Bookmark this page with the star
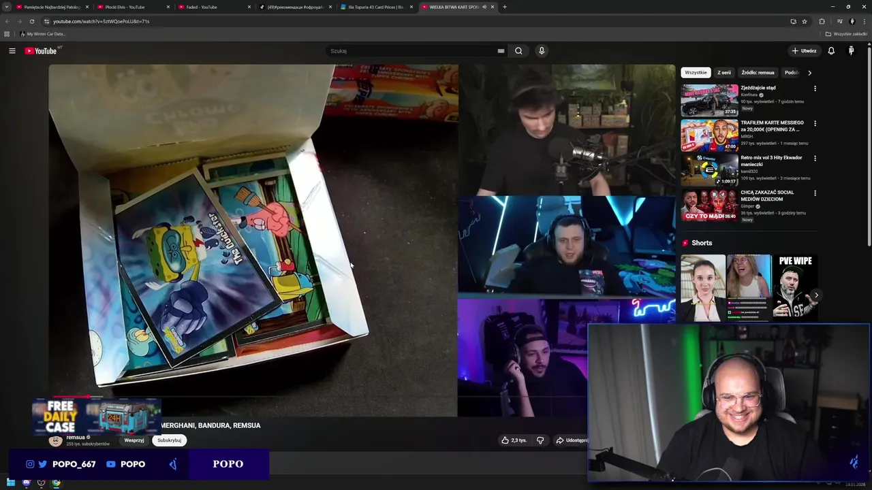872x490 pixels. 805,21
